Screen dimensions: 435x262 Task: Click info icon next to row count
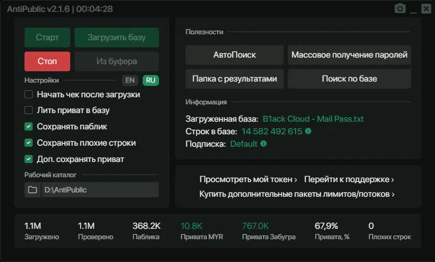[x=308, y=131]
